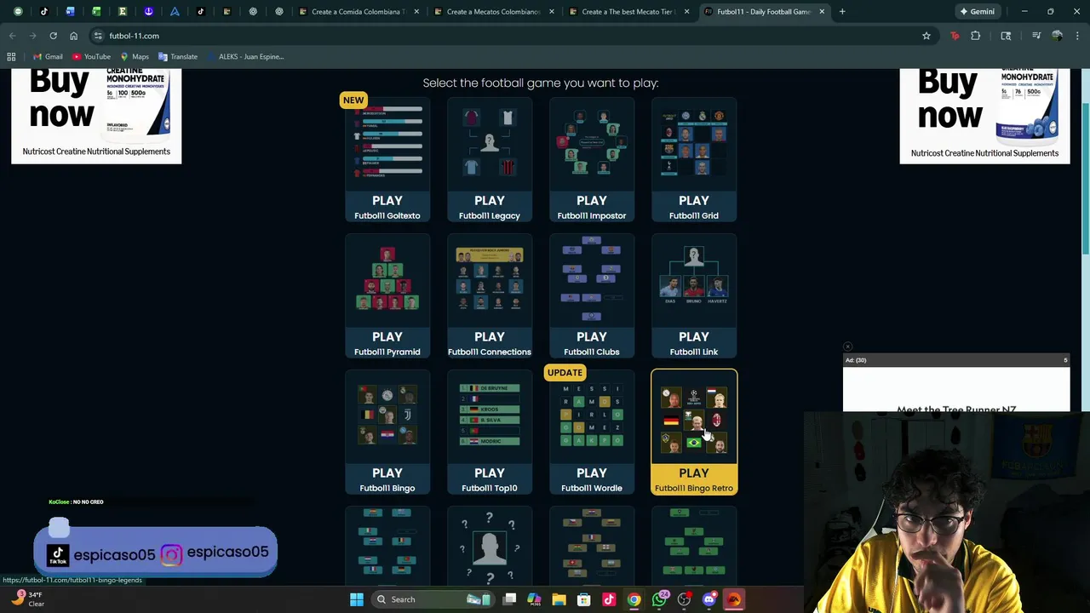Screen dimensions: 1090x613
Task: Play the Futbol11 Top10 game
Action: tap(490, 433)
